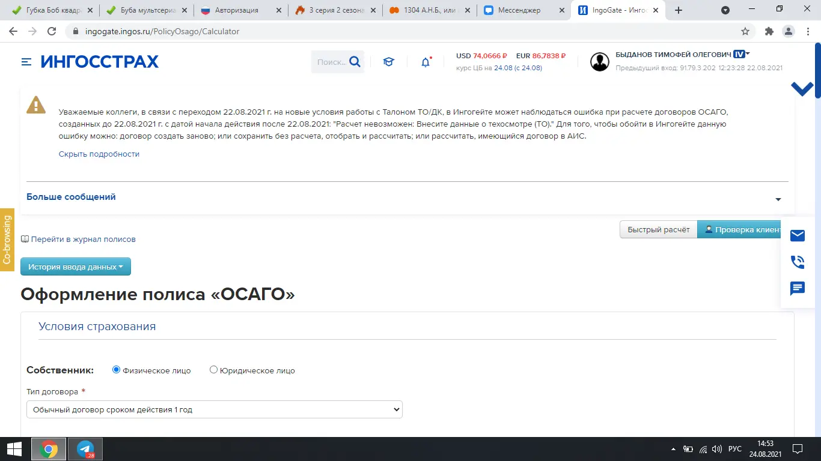Reload the current page
This screenshot has height=461, width=821.
pyautogui.click(x=52, y=31)
